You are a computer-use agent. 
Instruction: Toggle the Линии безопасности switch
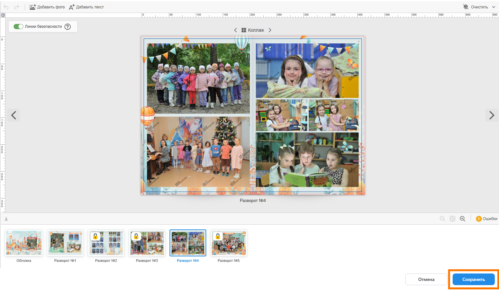point(18,27)
